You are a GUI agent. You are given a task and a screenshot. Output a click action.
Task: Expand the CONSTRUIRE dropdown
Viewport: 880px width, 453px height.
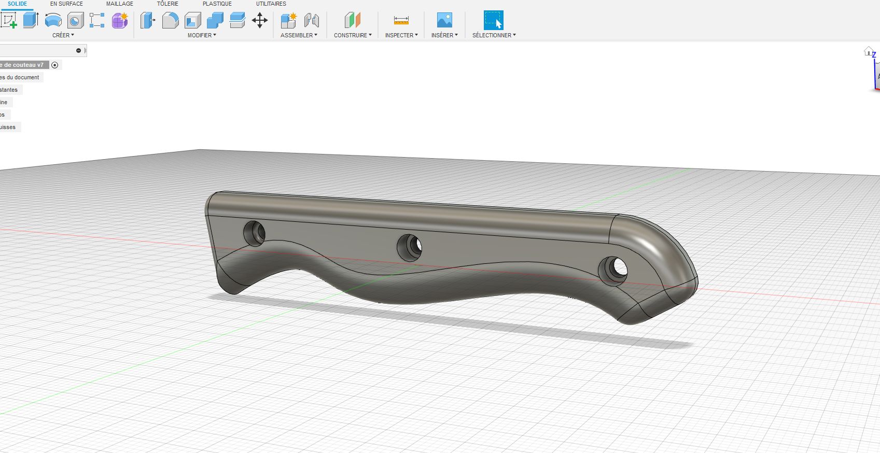point(353,35)
